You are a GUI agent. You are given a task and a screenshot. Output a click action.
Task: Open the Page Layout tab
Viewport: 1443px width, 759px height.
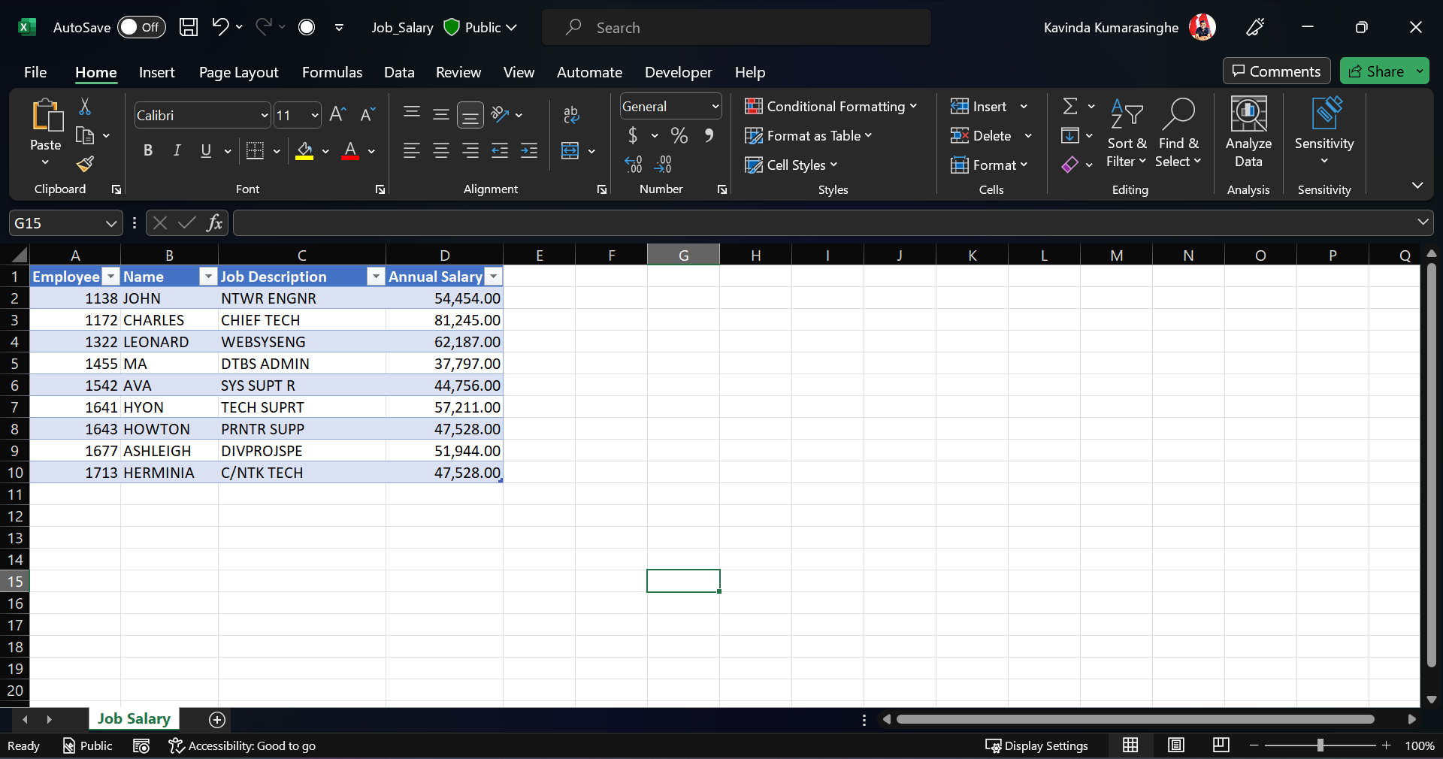point(238,72)
